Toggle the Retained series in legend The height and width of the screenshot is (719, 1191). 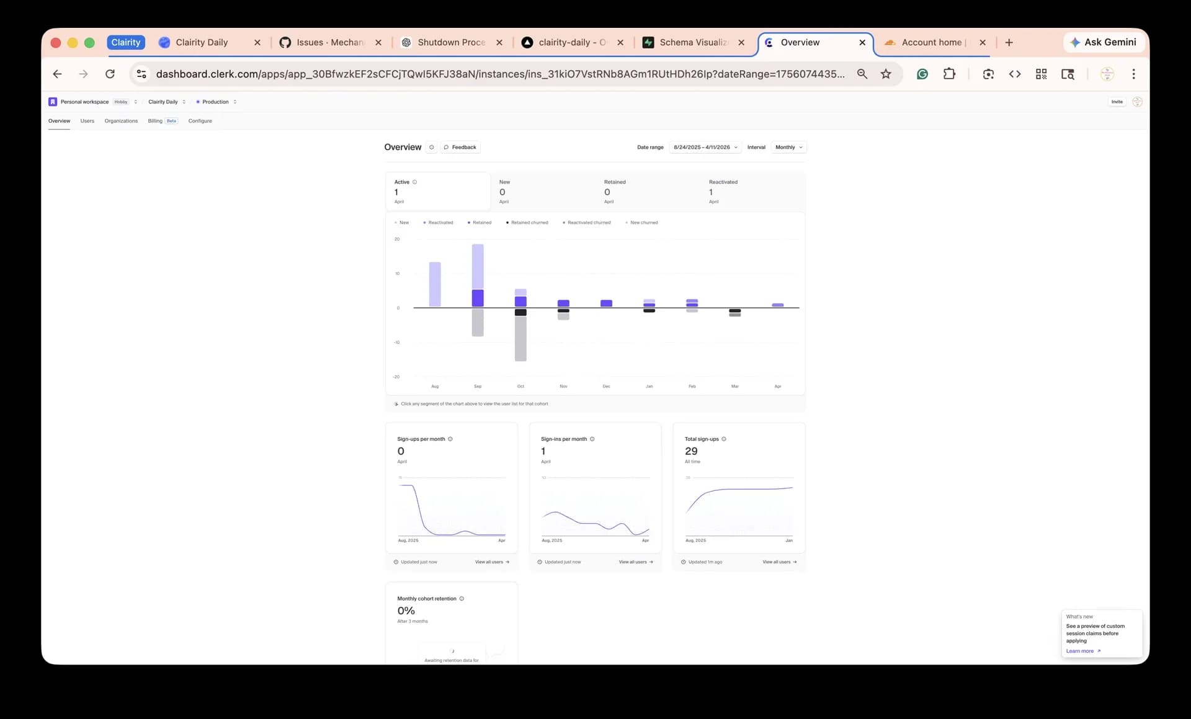(480, 223)
